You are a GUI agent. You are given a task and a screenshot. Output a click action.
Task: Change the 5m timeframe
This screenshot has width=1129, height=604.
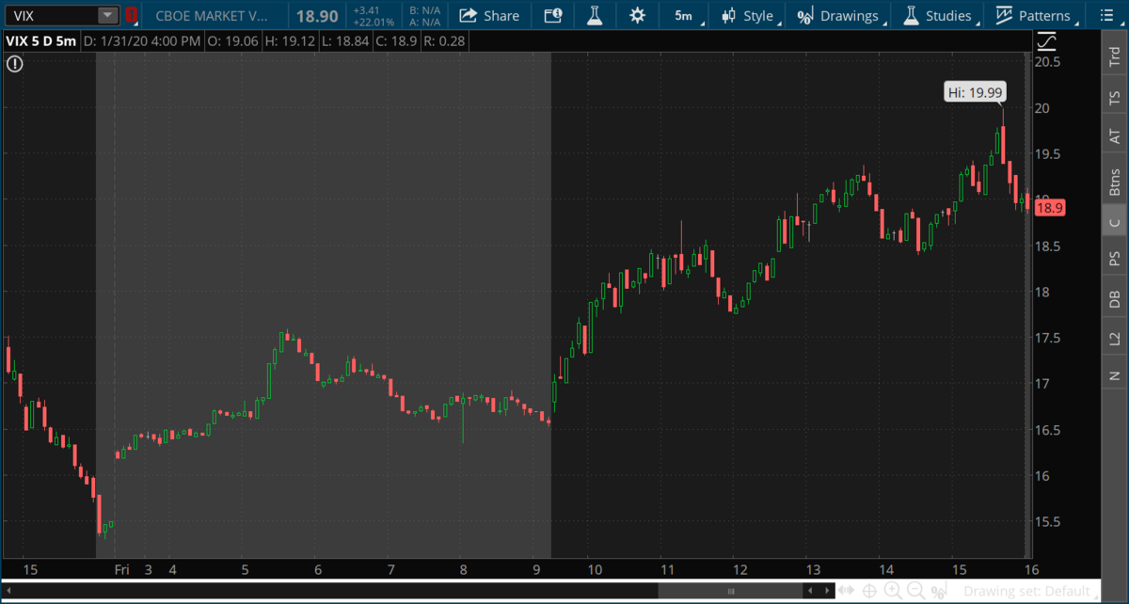(683, 15)
